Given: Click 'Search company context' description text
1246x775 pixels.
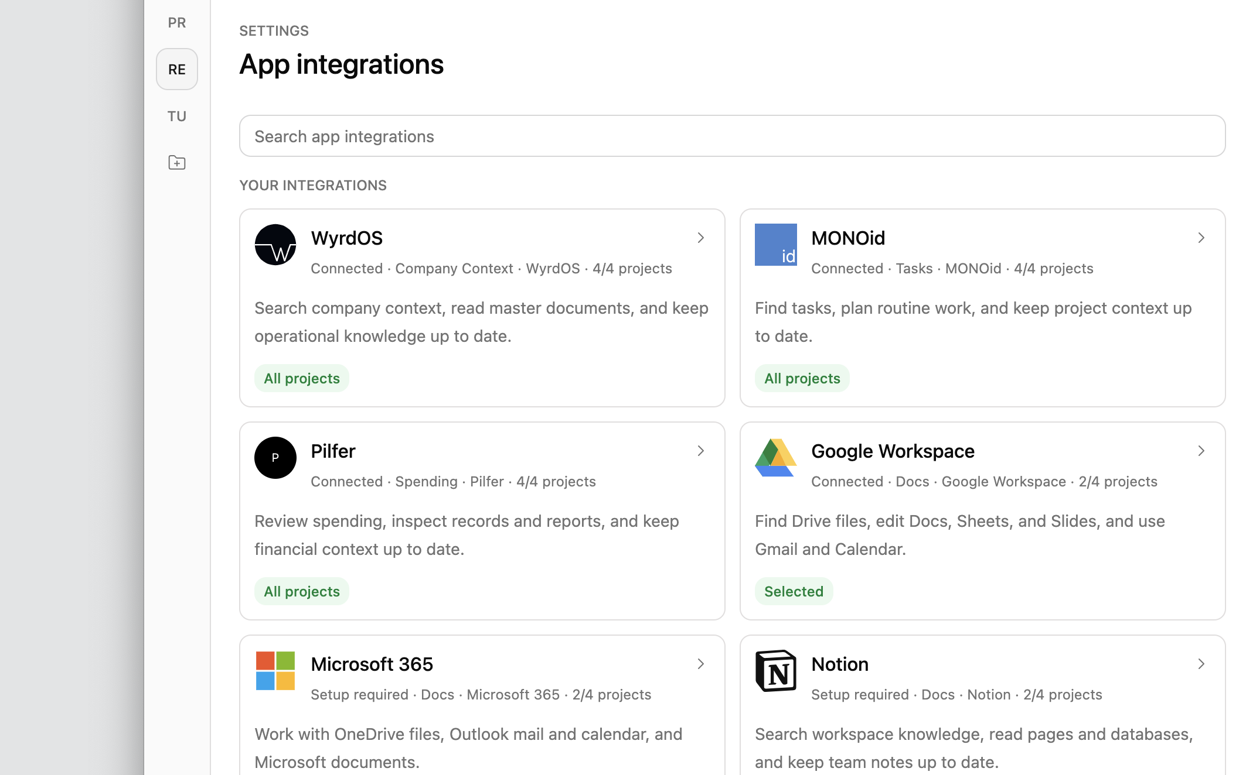Looking at the screenshot, I should coord(482,322).
